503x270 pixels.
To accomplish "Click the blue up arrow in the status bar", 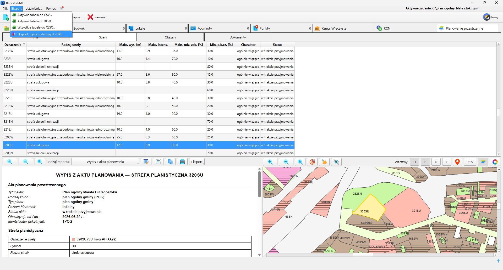I will (498, 261).
